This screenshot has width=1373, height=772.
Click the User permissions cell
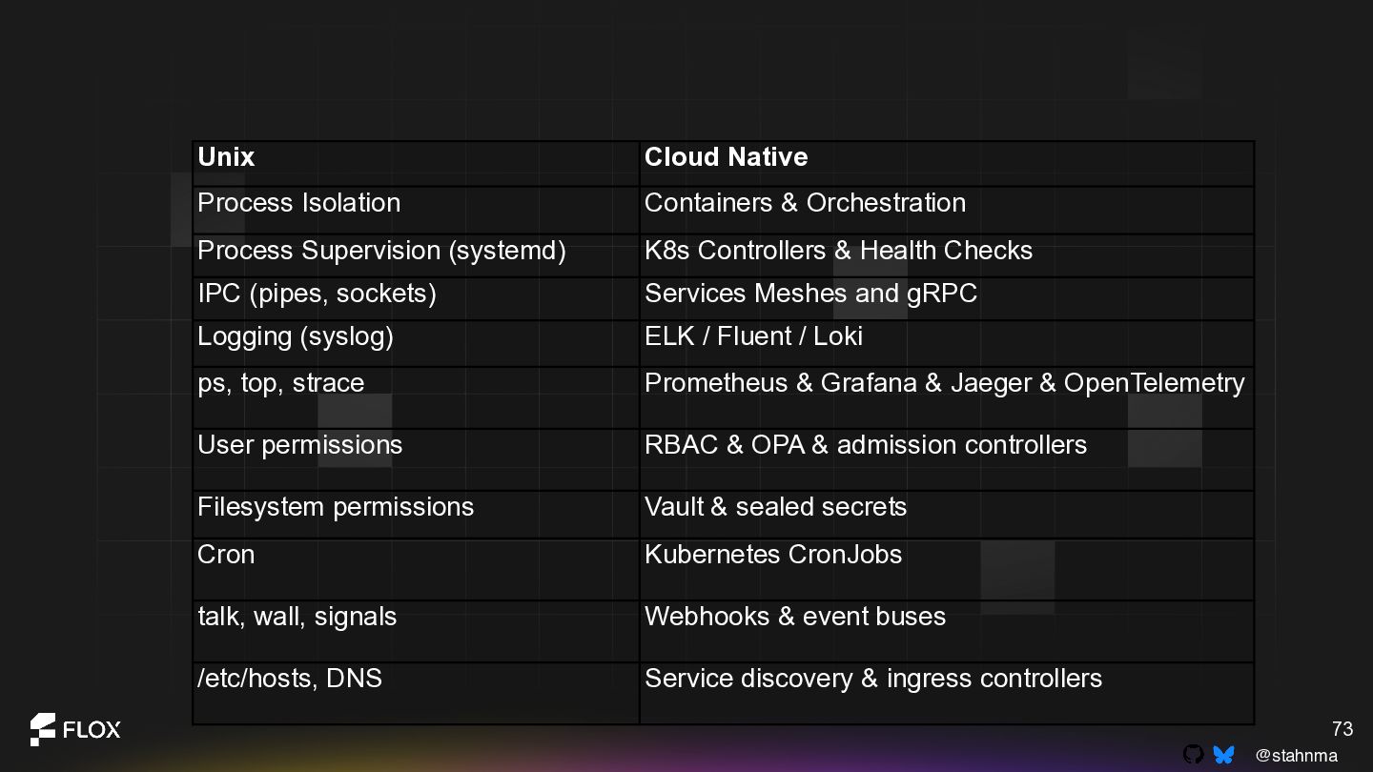click(x=416, y=459)
